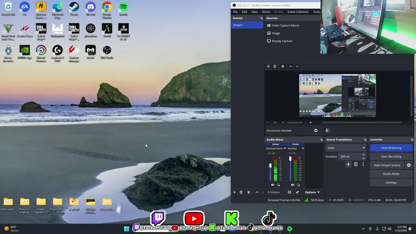Increase transition duration with up arrow
This screenshot has width=416, height=234.
pyautogui.click(x=363, y=155)
